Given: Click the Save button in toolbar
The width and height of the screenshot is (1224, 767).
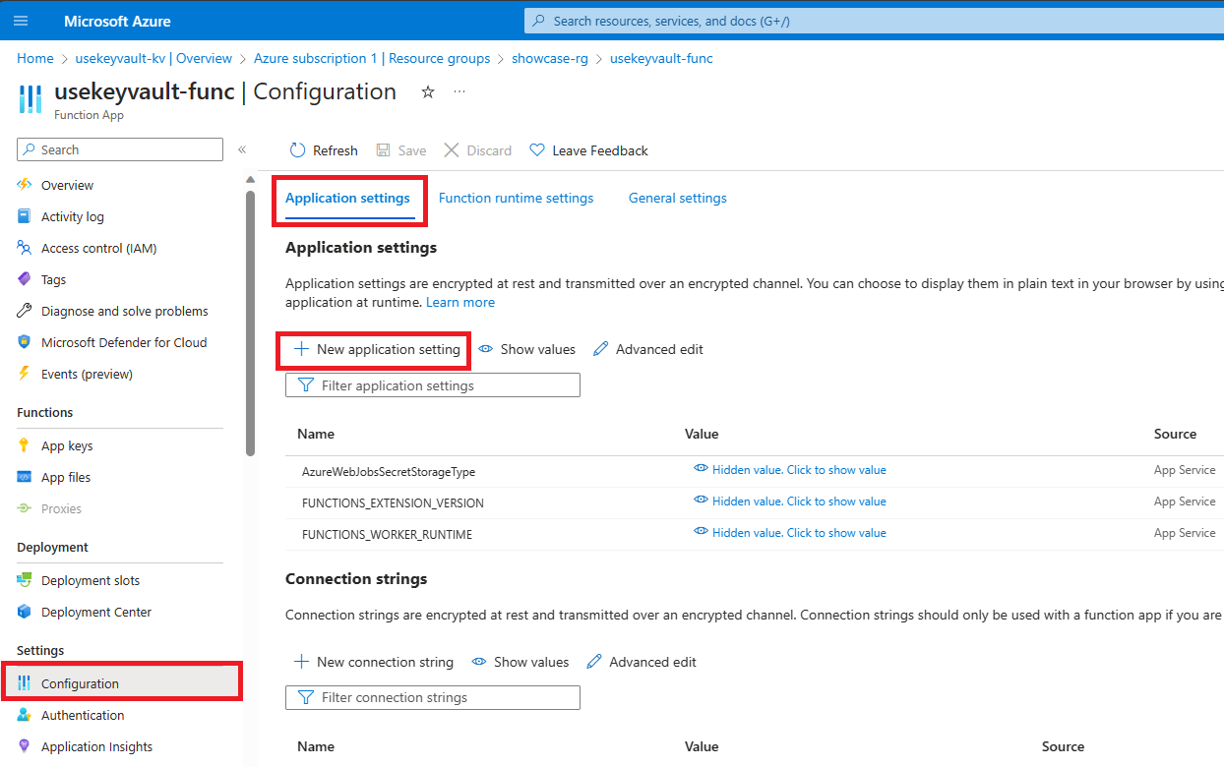Looking at the screenshot, I should tap(401, 150).
